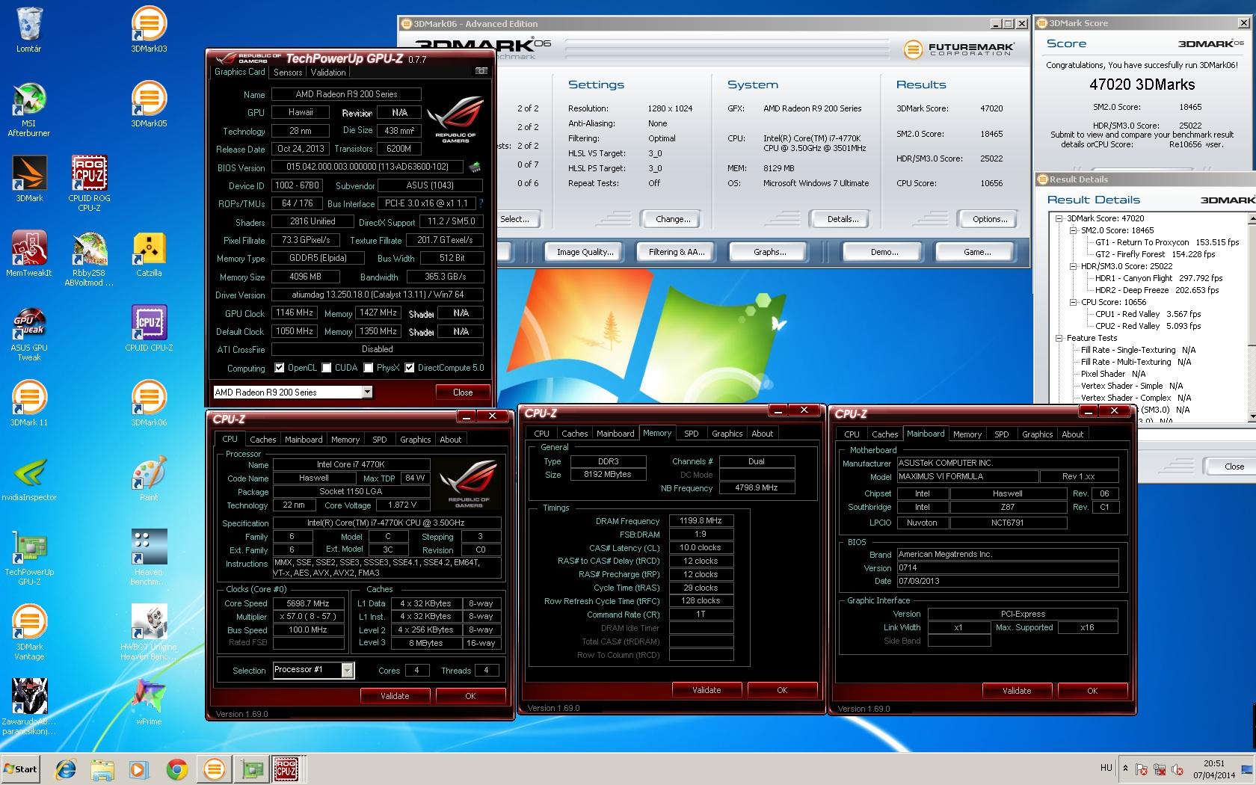
Task: Collapse the 3DMark Score: 47020 tree node
Action: coord(1059,218)
